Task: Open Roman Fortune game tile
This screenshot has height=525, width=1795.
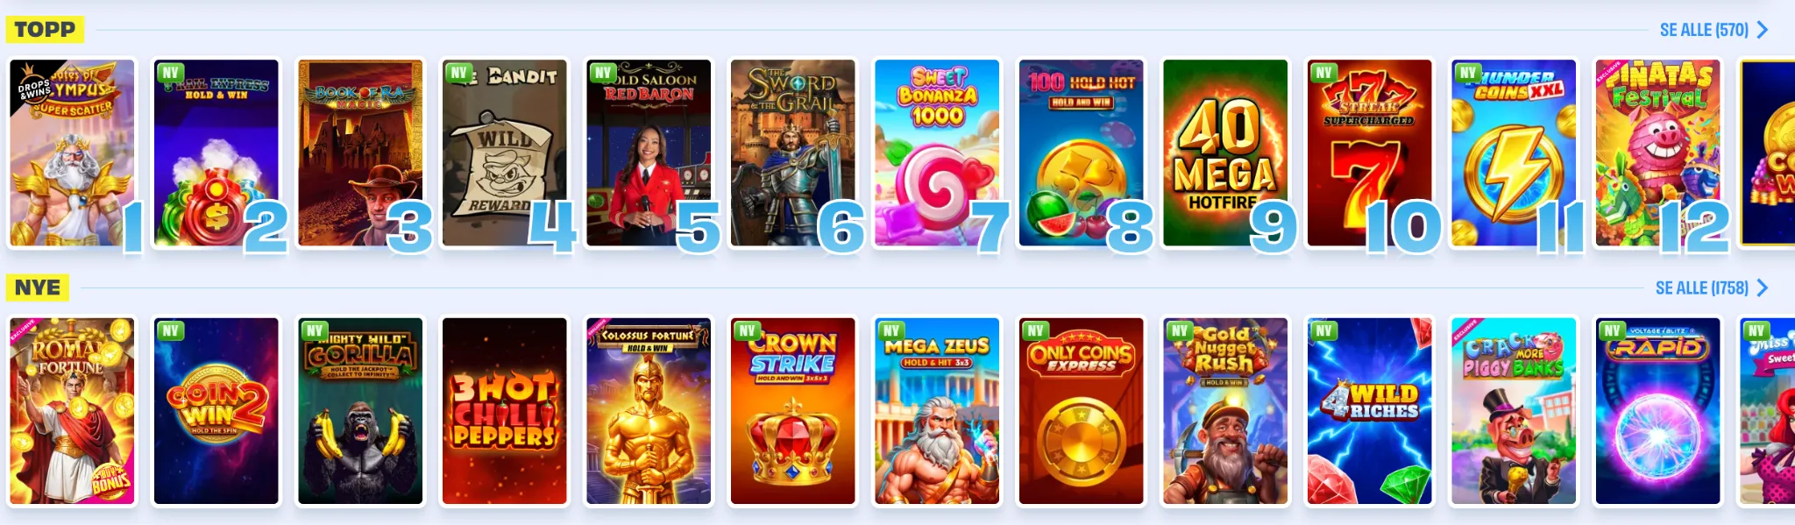Action: [72, 411]
